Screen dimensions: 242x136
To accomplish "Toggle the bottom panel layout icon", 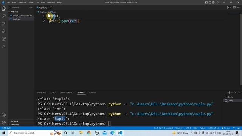I will pyautogui.click(x=210, y=2).
